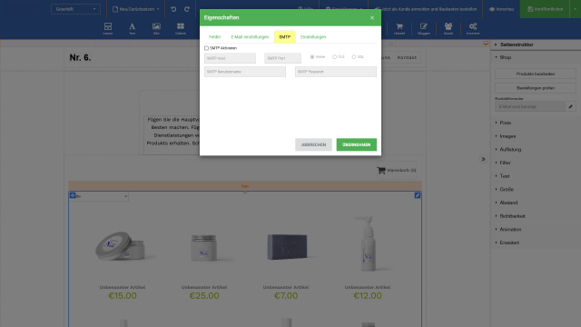Viewport: 581px width, 327px height.
Task: Focus the SMTP Passwort field
Action: pyautogui.click(x=336, y=72)
